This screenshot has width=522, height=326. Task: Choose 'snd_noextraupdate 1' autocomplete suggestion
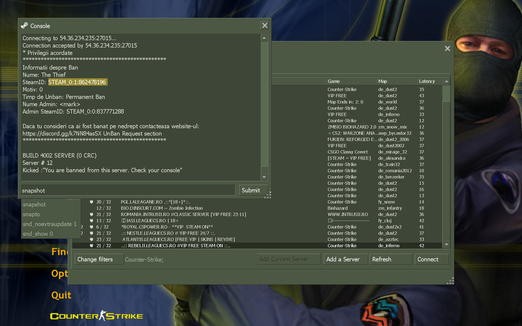(51, 224)
